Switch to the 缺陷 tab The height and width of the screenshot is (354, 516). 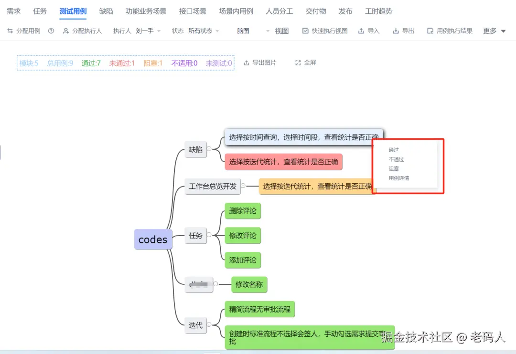click(106, 11)
